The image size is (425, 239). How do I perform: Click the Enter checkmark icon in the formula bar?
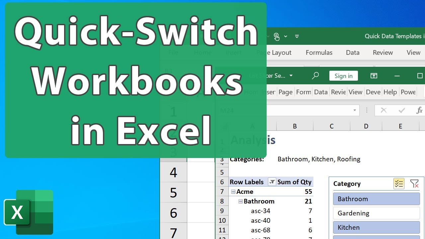point(402,110)
